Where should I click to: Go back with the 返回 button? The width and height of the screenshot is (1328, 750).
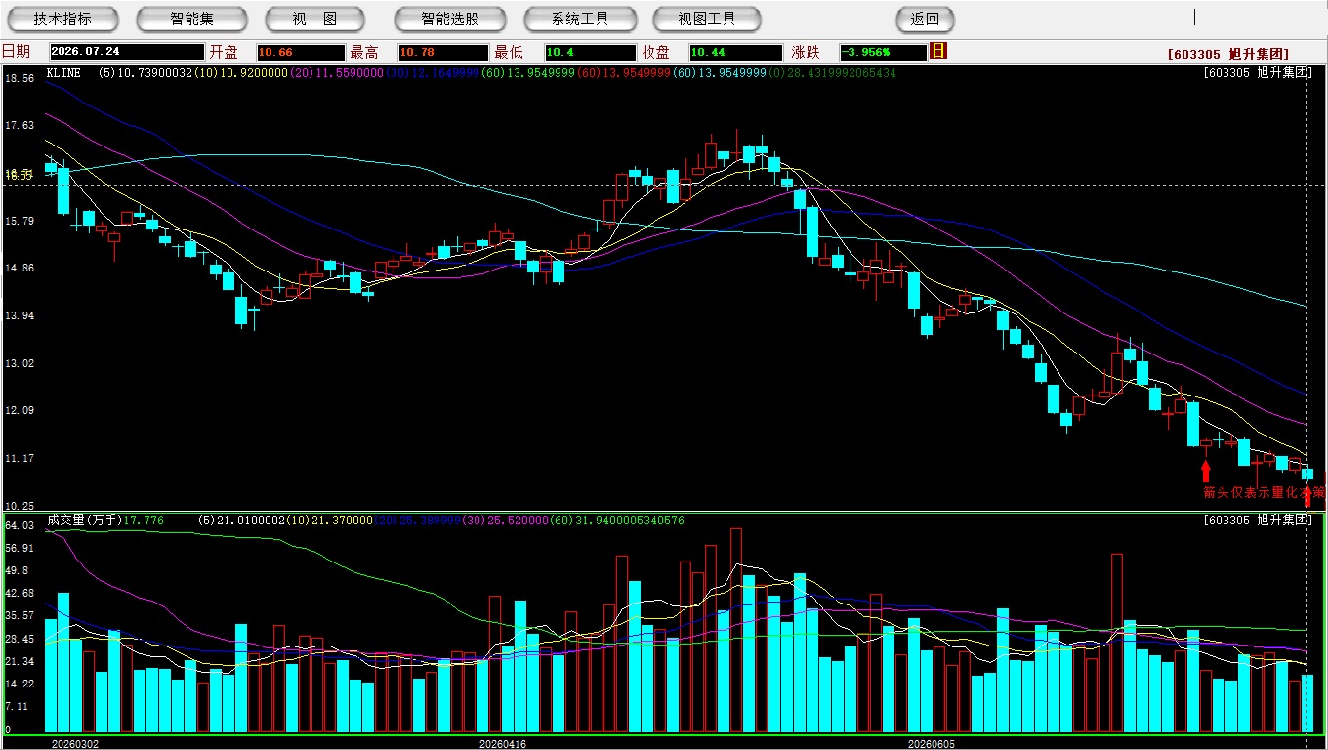[x=925, y=19]
